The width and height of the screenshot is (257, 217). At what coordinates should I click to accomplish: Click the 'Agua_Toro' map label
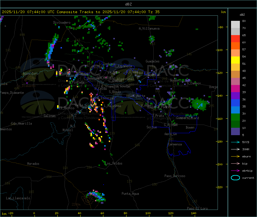tap(31, 74)
